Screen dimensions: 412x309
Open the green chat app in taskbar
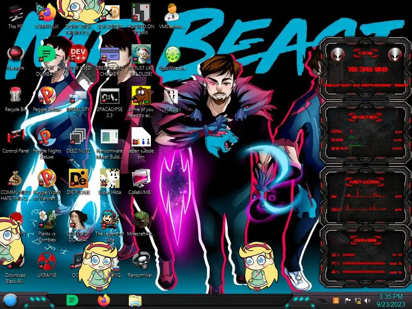click(72, 300)
